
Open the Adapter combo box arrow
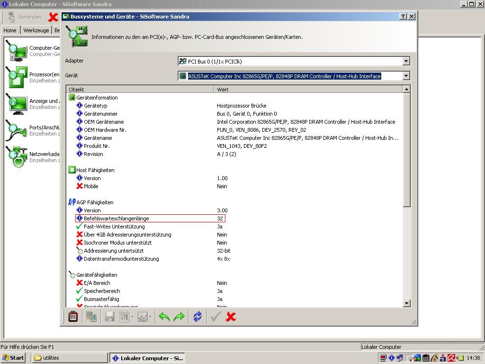coord(406,61)
